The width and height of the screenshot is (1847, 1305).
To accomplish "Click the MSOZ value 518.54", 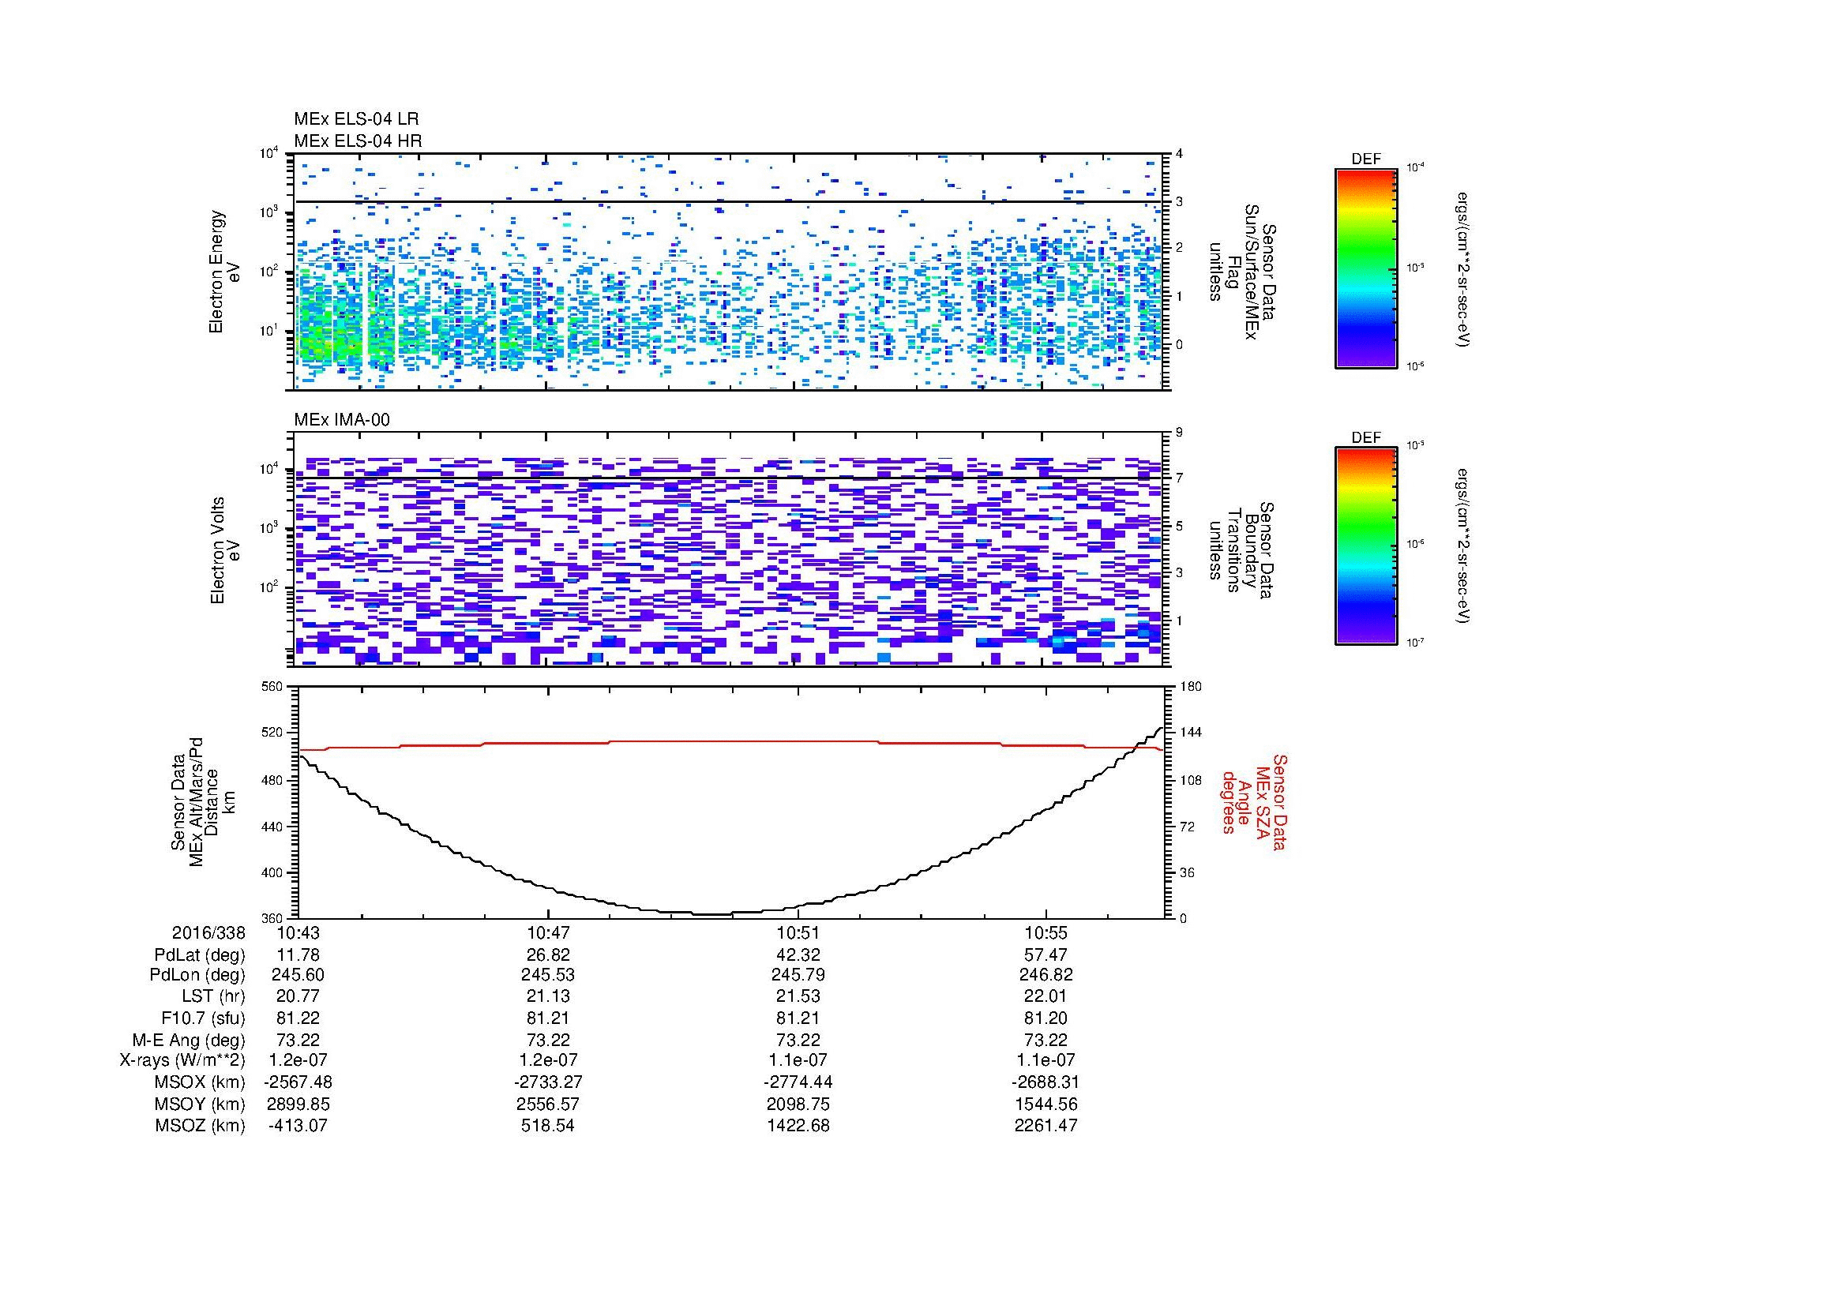I will [x=548, y=1126].
